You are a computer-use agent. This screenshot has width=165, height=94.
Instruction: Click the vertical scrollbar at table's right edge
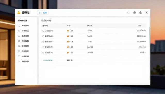[149, 53]
